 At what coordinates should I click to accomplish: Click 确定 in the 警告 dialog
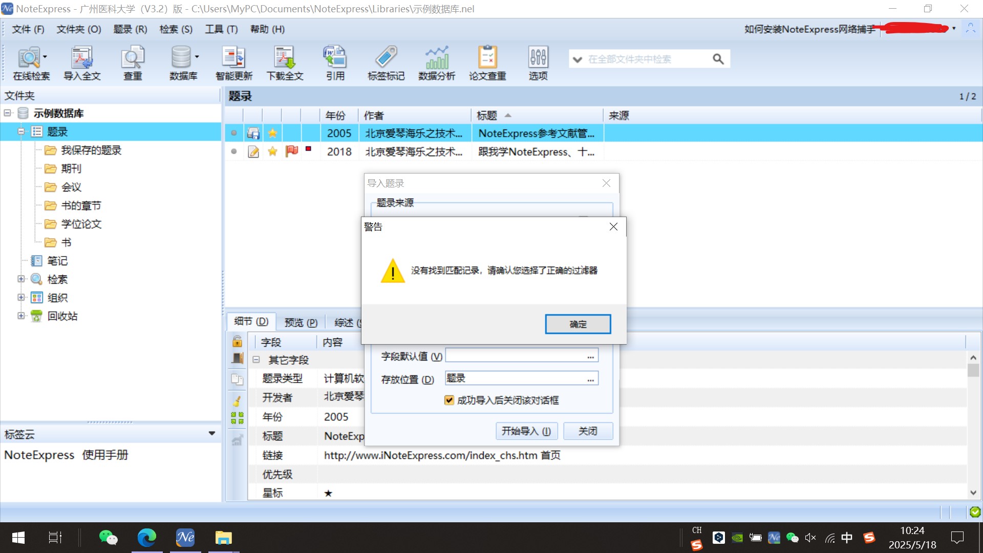point(578,324)
